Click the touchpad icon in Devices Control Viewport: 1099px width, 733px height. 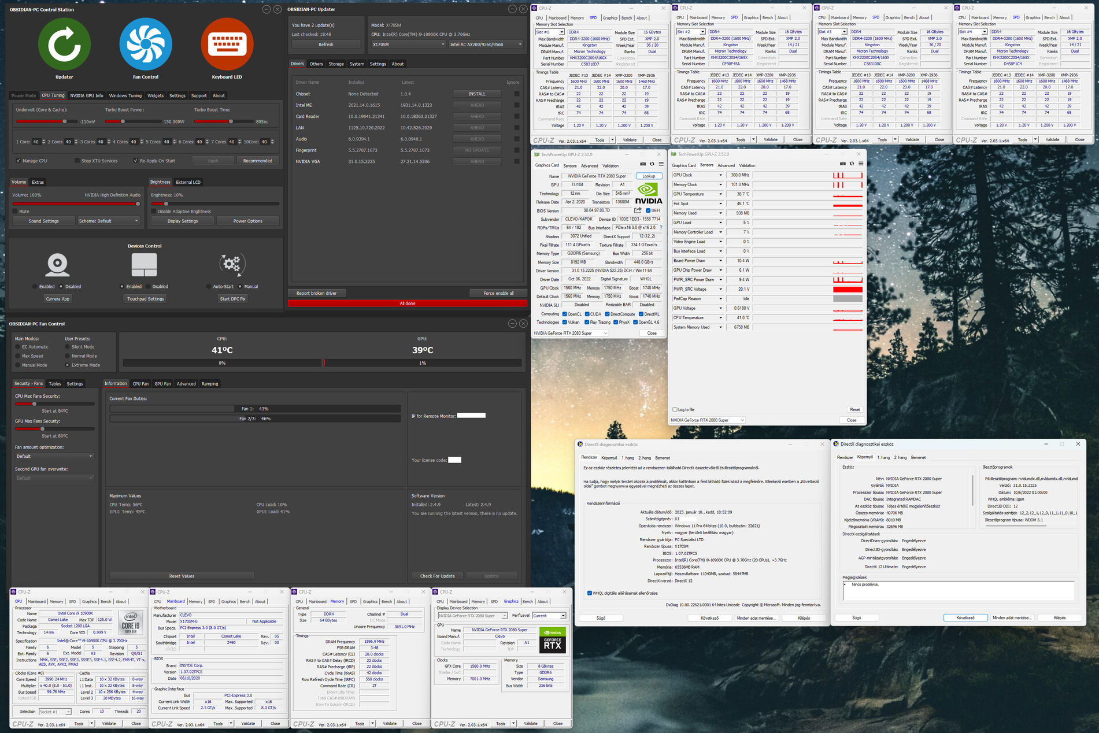point(145,265)
